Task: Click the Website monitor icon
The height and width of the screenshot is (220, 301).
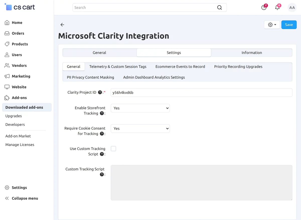Action: tap(7, 87)
